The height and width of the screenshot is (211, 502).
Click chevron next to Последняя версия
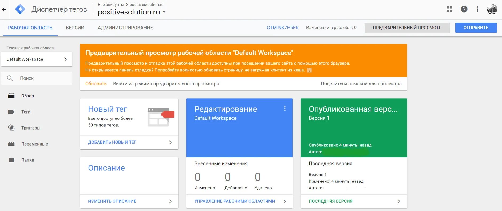399,201
